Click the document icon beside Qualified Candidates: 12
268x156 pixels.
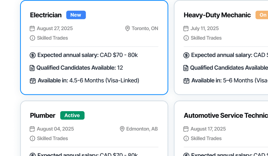32,68
